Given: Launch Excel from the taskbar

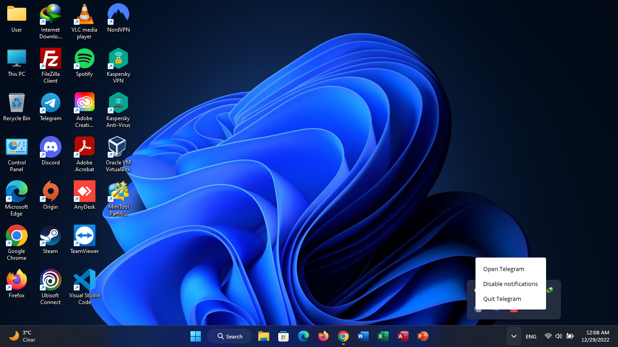Looking at the screenshot, I should (x=383, y=336).
